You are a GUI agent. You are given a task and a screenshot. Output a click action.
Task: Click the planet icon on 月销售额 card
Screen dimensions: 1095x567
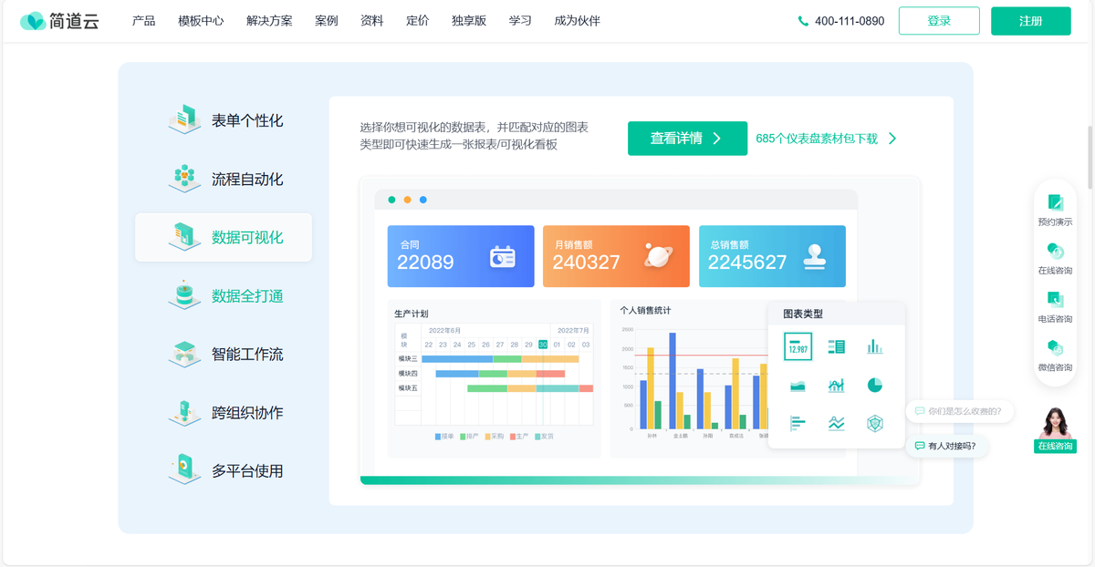(657, 257)
